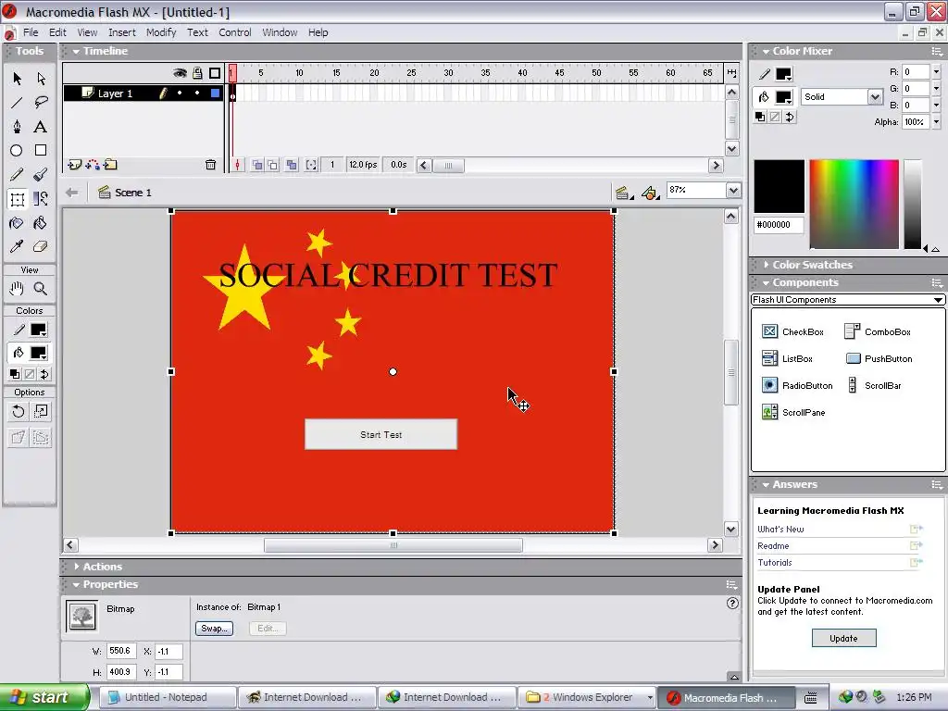Select the Fill Transform tool
Image resolution: width=948 pixels, height=711 pixels.
41,199
